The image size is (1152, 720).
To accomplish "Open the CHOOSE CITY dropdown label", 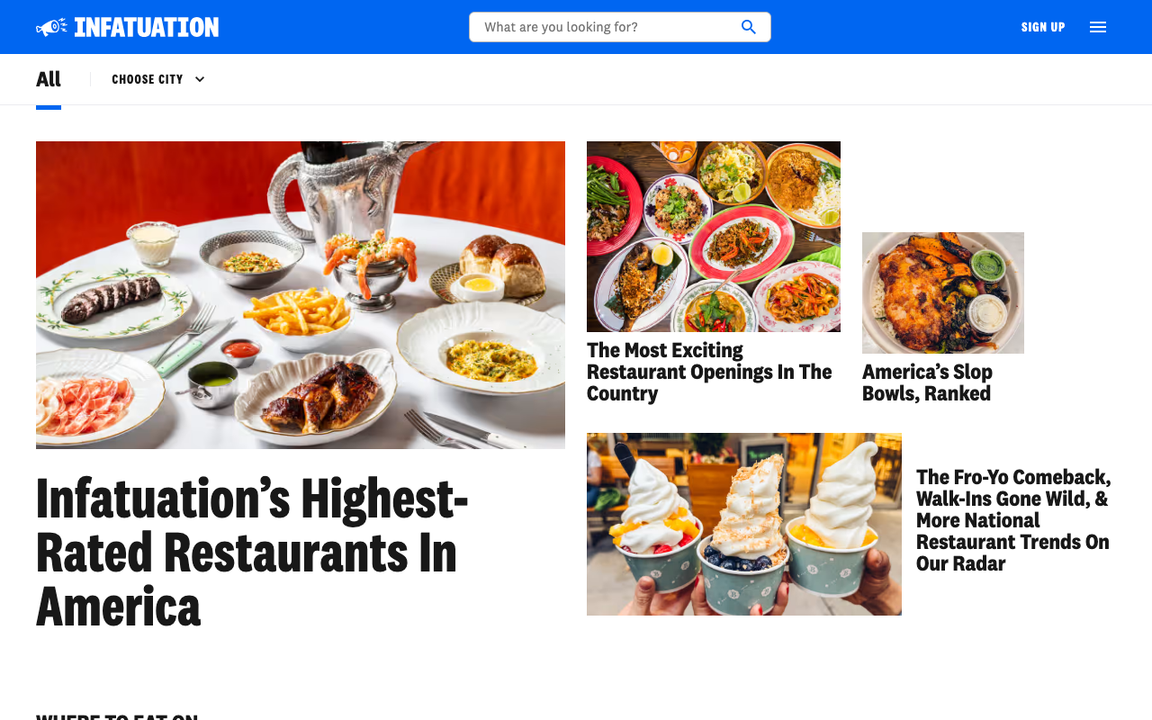I will (x=148, y=79).
